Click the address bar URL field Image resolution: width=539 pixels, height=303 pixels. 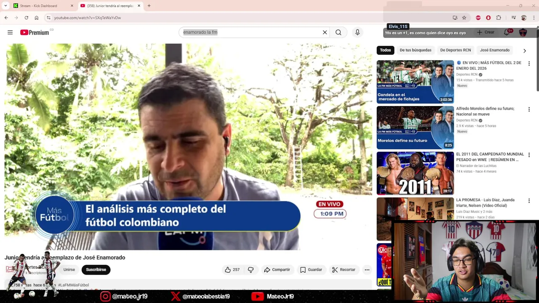[x=248, y=18]
